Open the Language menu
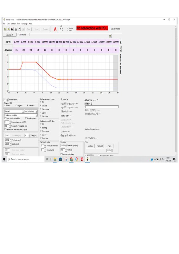Screen dimensions: 179x254 pyautogui.click(x=24, y=23)
